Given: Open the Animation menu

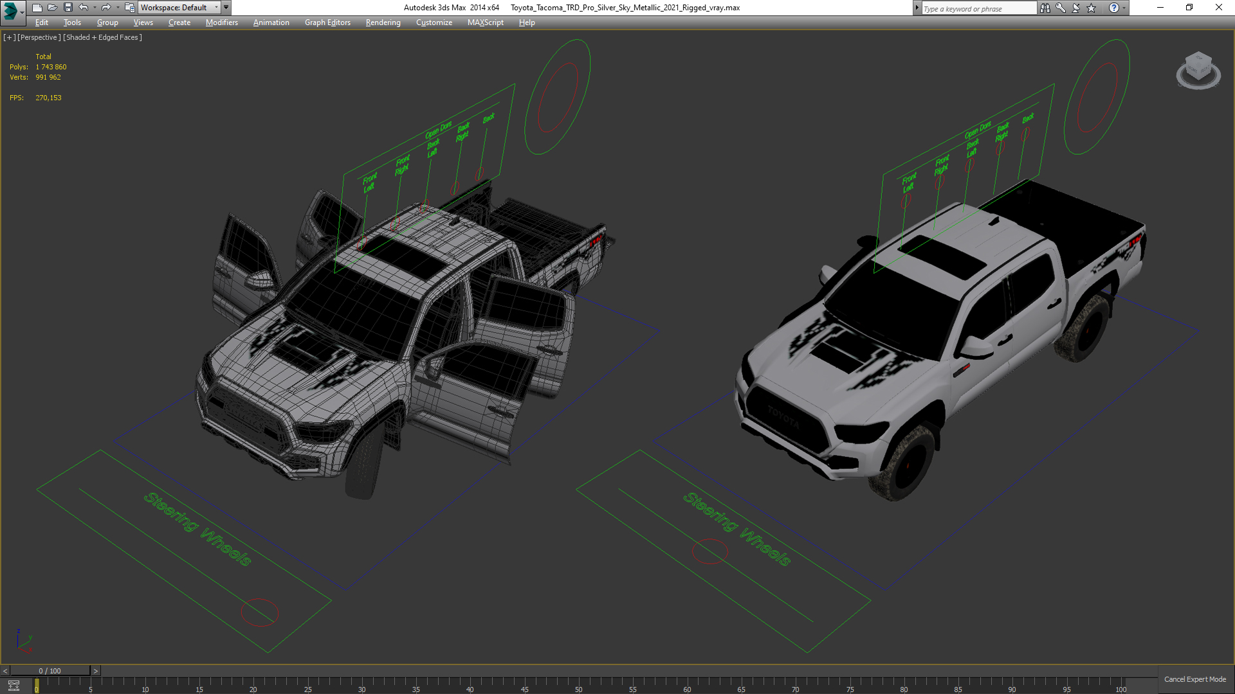Looking at the screenshot, I should pyautogui.click(x=271, y=22).
